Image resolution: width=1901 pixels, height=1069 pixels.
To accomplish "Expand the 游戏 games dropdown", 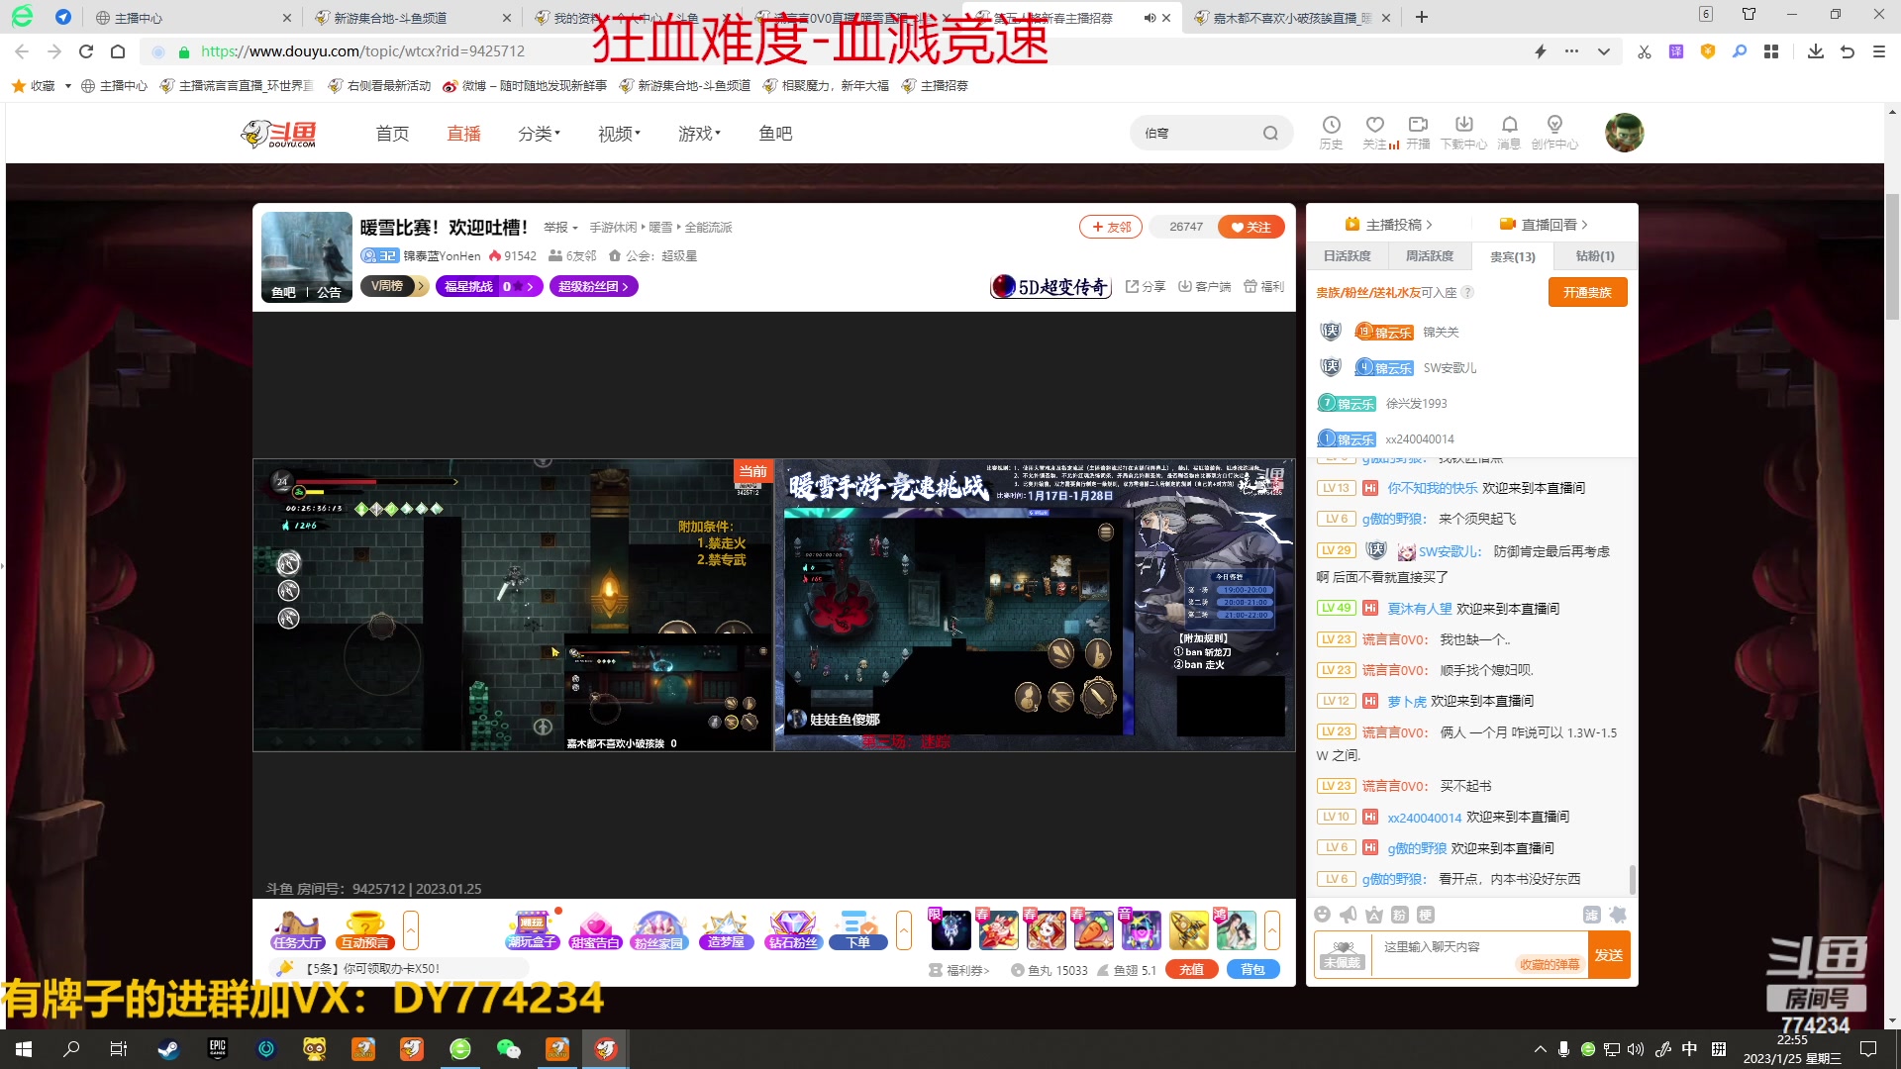I will (x=699, y=134).
